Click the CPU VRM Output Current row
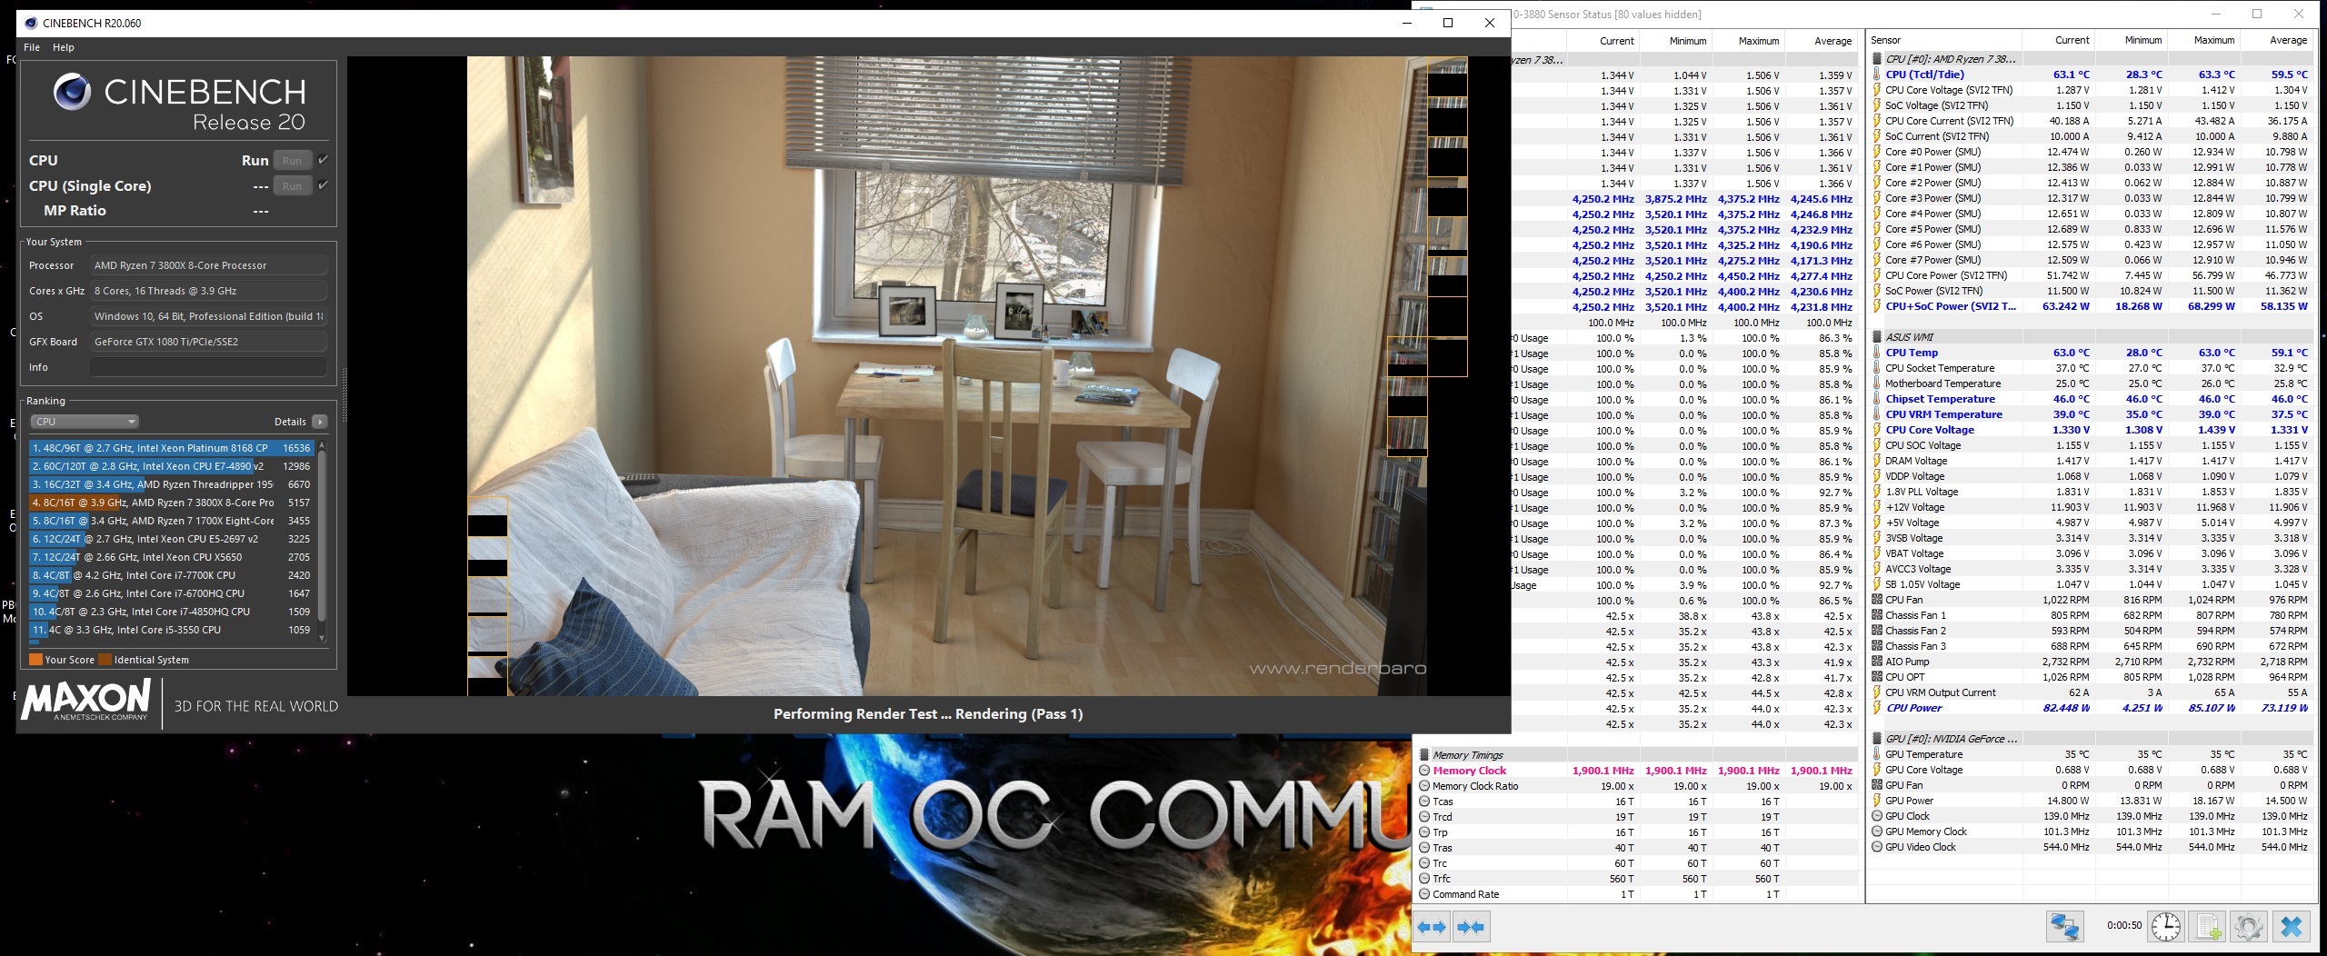 (x=2090, y=692)
